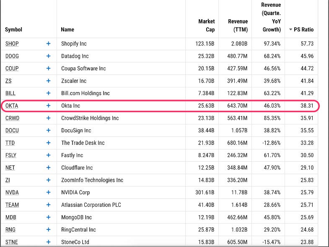Click the Symbol column header
The height and width of the screenshot is (247, 329).
pos(13,30)
